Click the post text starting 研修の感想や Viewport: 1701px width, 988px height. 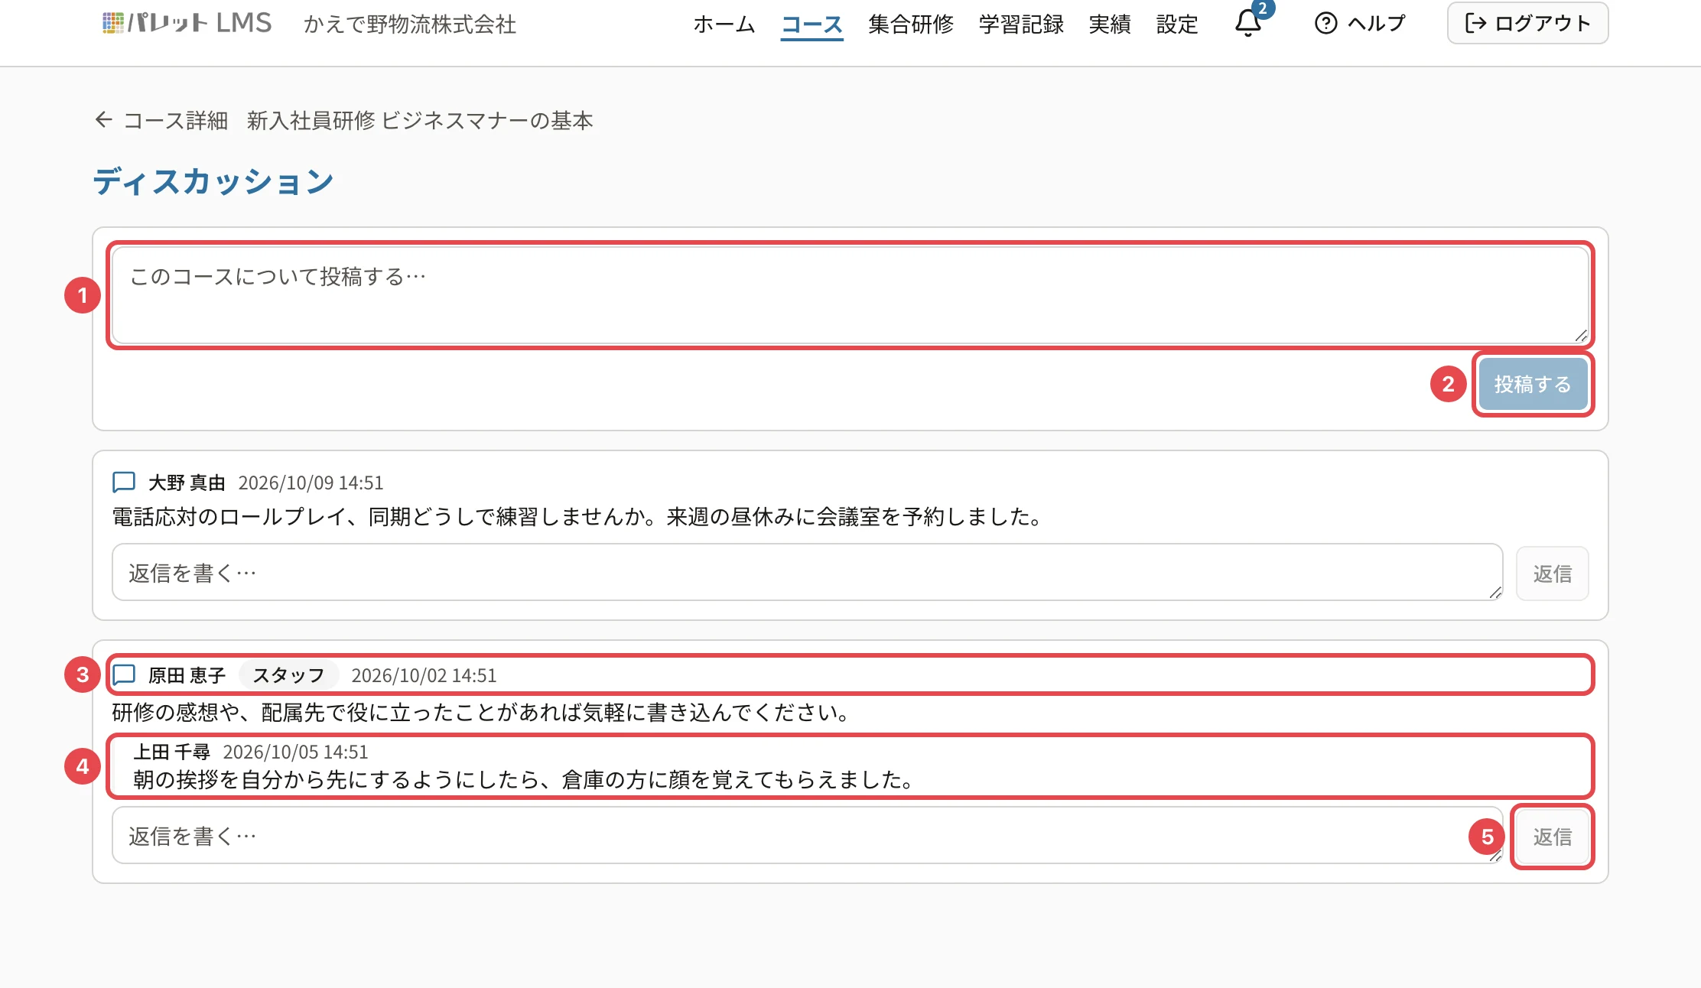click(x=483, y=713)
